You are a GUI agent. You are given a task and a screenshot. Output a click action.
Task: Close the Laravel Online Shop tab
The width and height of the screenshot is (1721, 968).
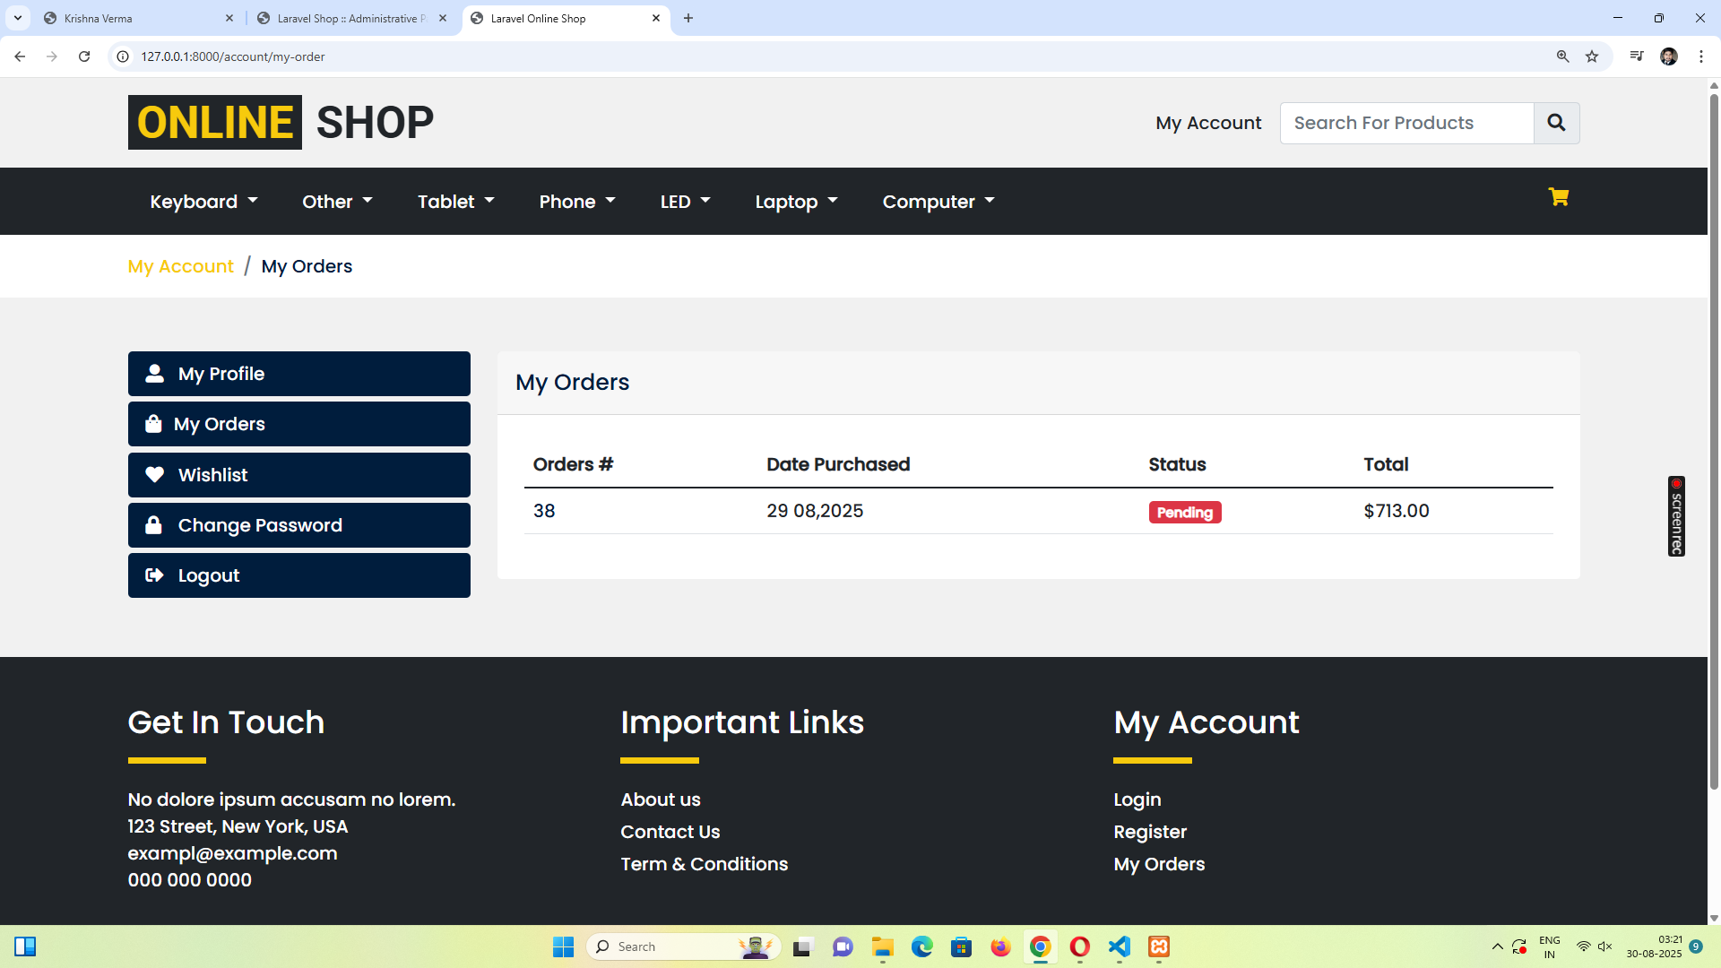click(656, 18)
